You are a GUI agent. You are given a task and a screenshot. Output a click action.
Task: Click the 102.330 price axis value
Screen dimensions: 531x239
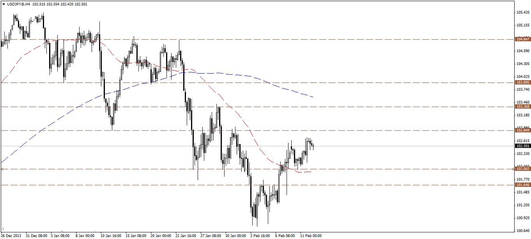pos(523,154)
